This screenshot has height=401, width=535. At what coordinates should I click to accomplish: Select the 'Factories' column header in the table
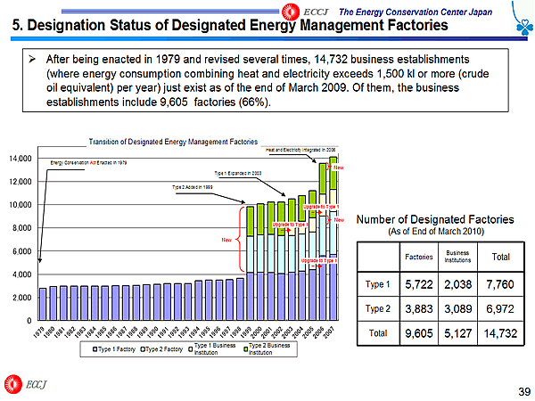point(419,257)
